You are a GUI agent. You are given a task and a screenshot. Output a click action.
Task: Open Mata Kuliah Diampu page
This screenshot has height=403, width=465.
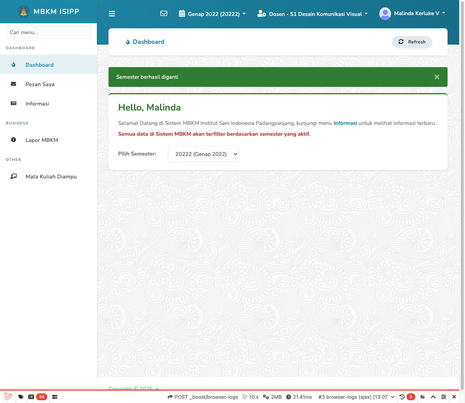(x=51, y=176)
